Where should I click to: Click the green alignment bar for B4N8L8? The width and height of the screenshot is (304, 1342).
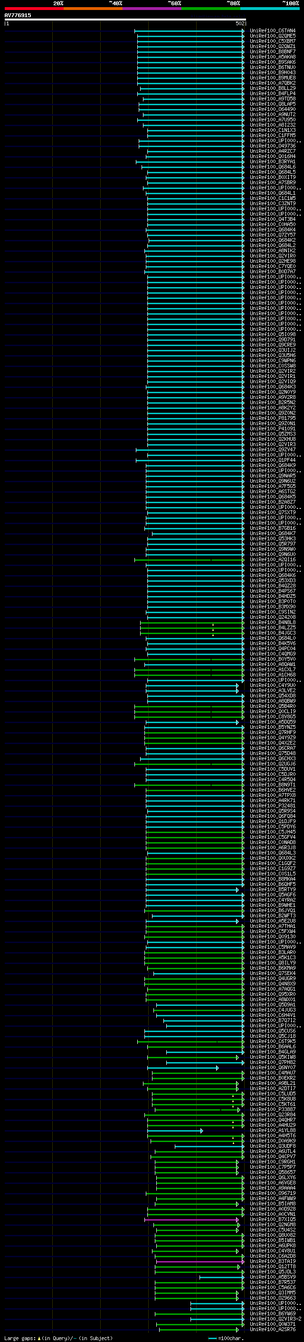tap(192, 623)
